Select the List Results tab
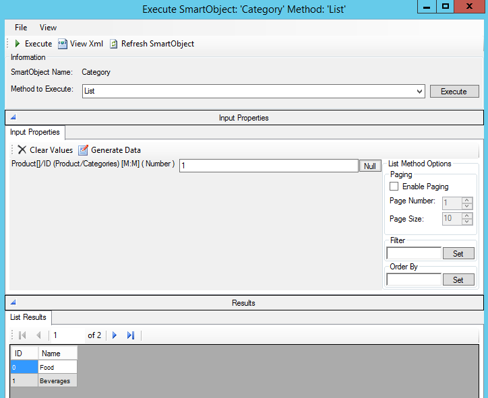488x398 pixels. (28, 317)
